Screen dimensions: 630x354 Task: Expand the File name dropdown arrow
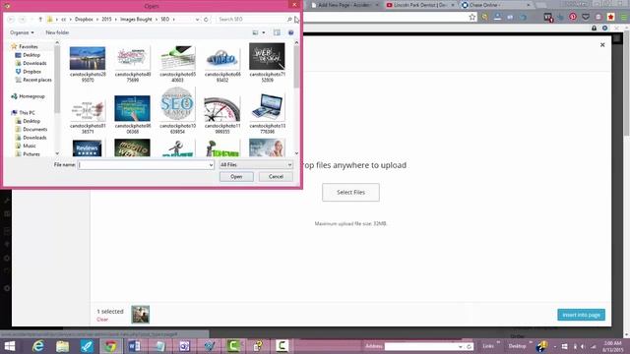[x=211, y=165]
